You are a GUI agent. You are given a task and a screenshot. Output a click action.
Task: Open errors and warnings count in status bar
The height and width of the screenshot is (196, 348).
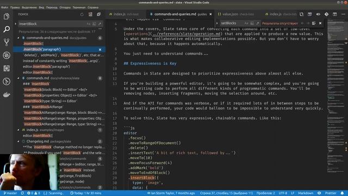click(x=34, y=193)
